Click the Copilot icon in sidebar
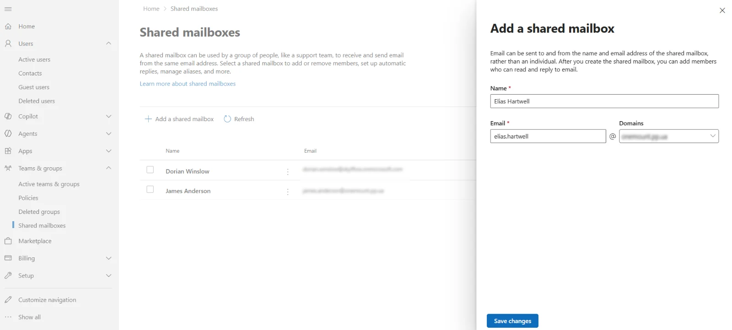This screenshot has height=330, width=732. tap(8, 117)
